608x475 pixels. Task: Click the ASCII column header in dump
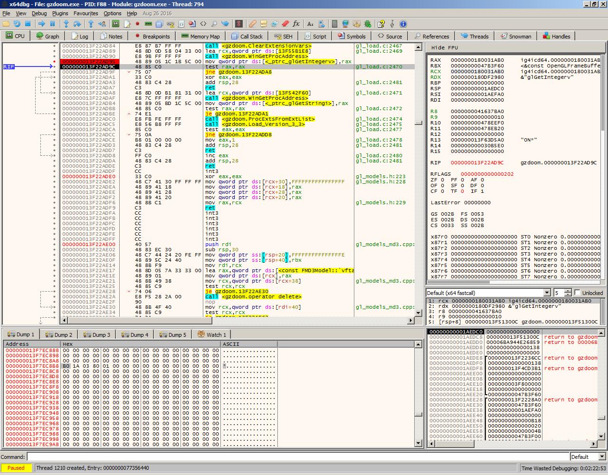[249, 344]
